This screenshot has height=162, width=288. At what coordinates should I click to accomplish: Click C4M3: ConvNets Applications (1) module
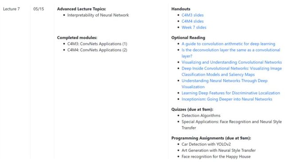click(x=97, y=44)
